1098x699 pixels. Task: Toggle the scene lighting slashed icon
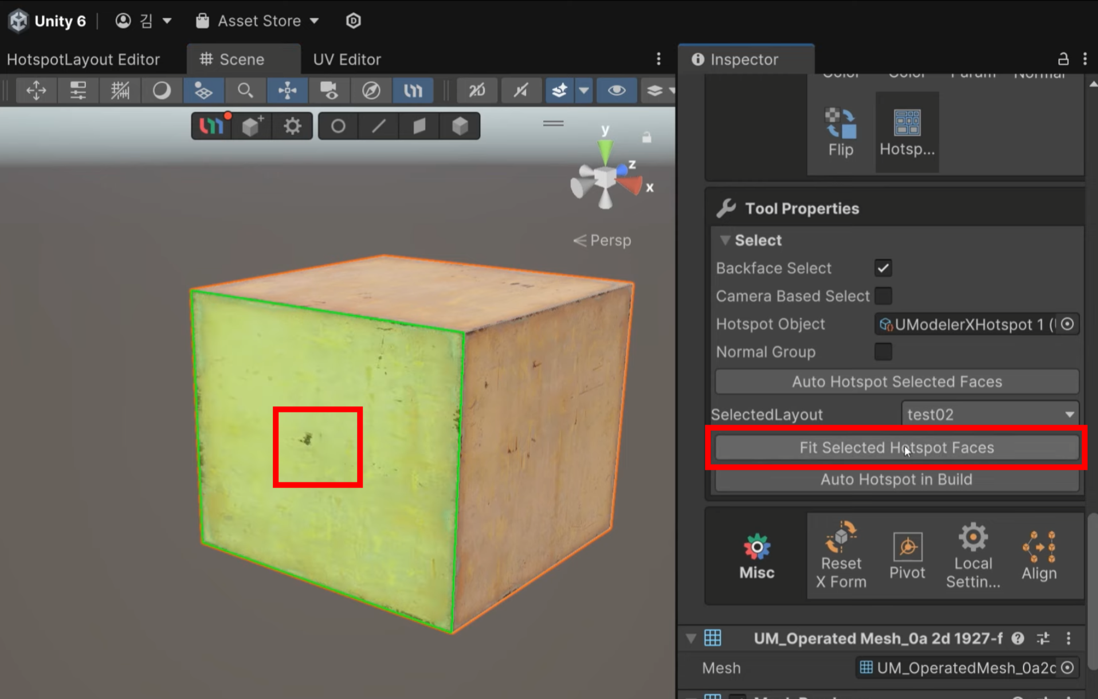tap(520, 91)
